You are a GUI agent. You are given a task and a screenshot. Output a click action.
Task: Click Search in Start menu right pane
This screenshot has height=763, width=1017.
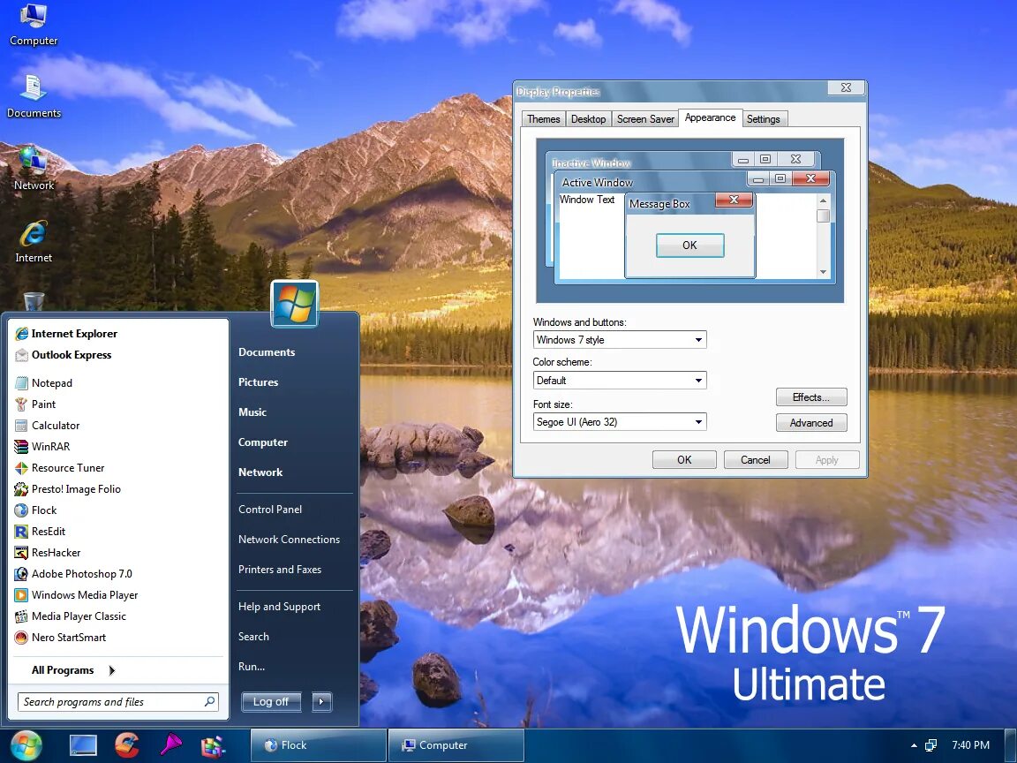click(x=253, y=637)
